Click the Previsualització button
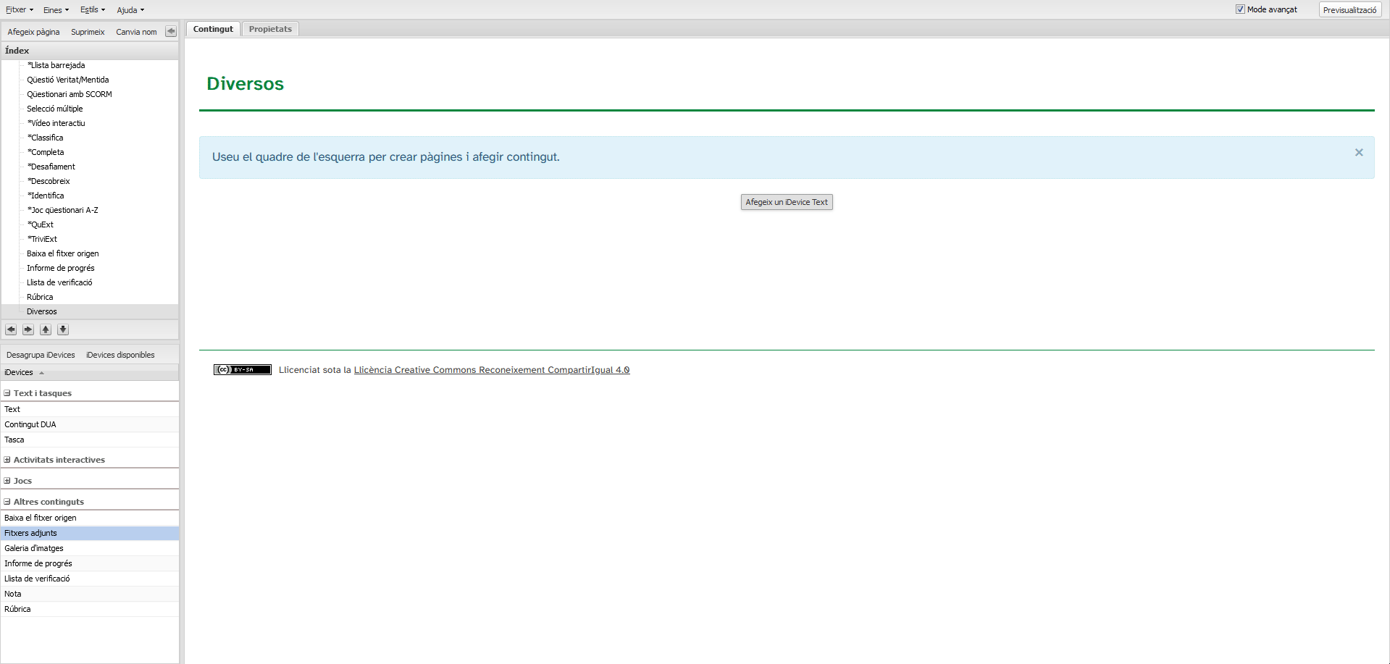Image resolution: width=1390 pixels, height=664 pixels. 1349,10
